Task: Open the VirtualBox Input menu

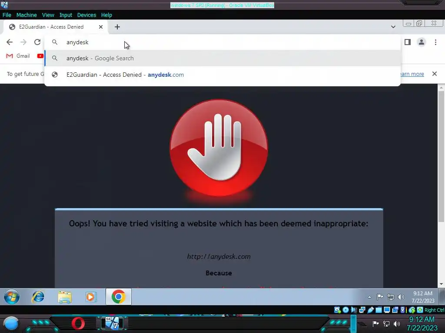Action: [66, 15]
